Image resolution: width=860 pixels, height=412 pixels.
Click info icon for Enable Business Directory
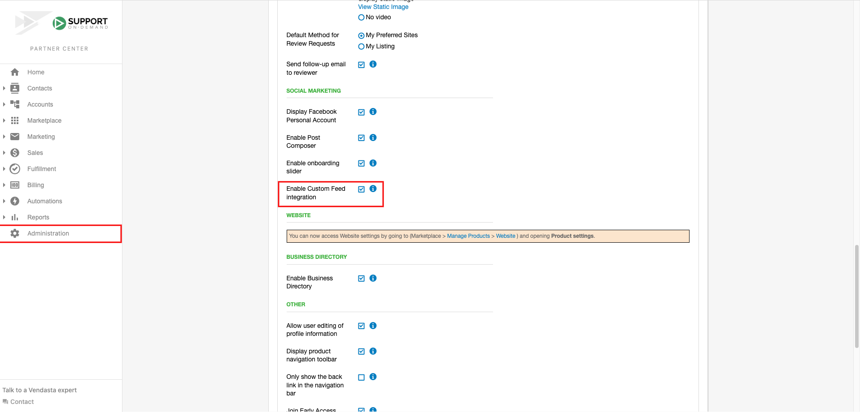(x=373, y=279)
